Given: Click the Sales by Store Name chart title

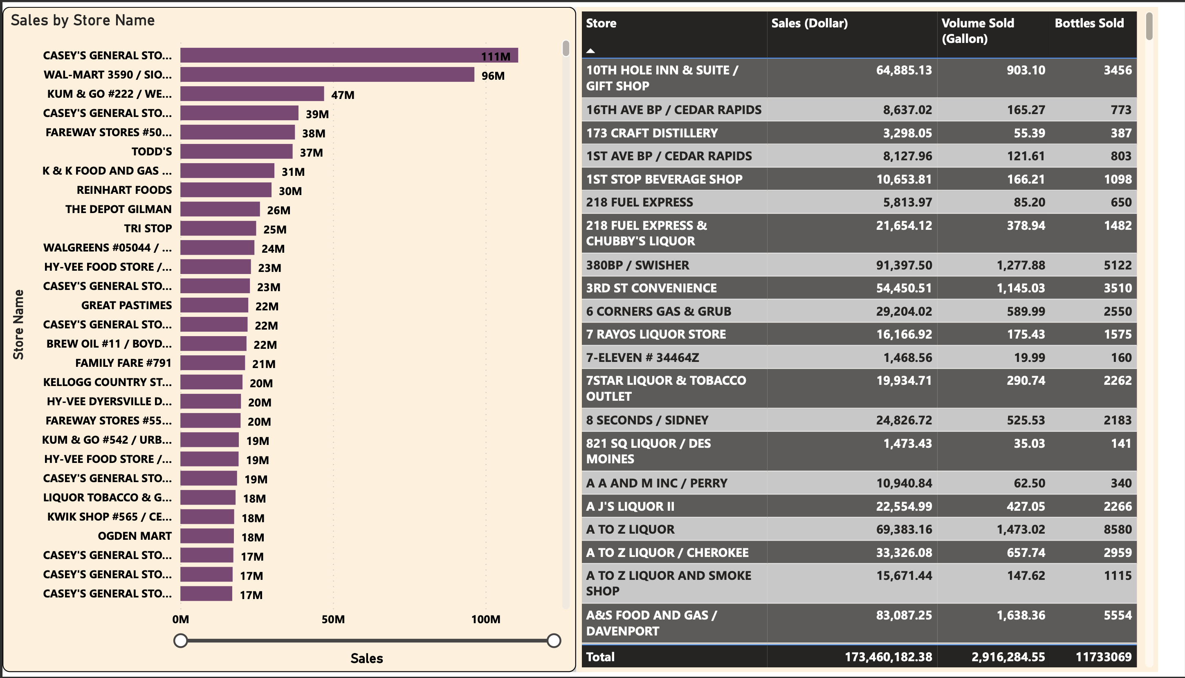Looking at the screenshot, I should tap(83, 20).
